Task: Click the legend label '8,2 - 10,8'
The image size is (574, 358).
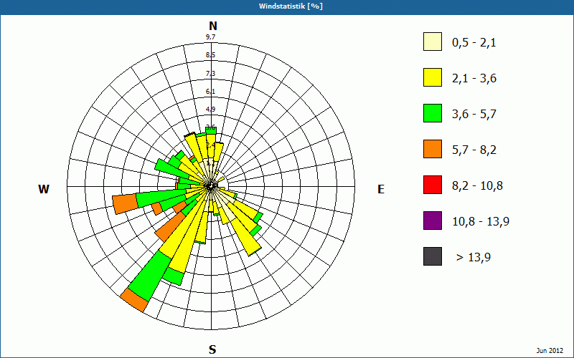Action: (477, 186)
